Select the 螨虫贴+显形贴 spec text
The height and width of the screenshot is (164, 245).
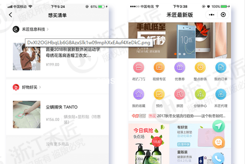click(x=82, y=119)
